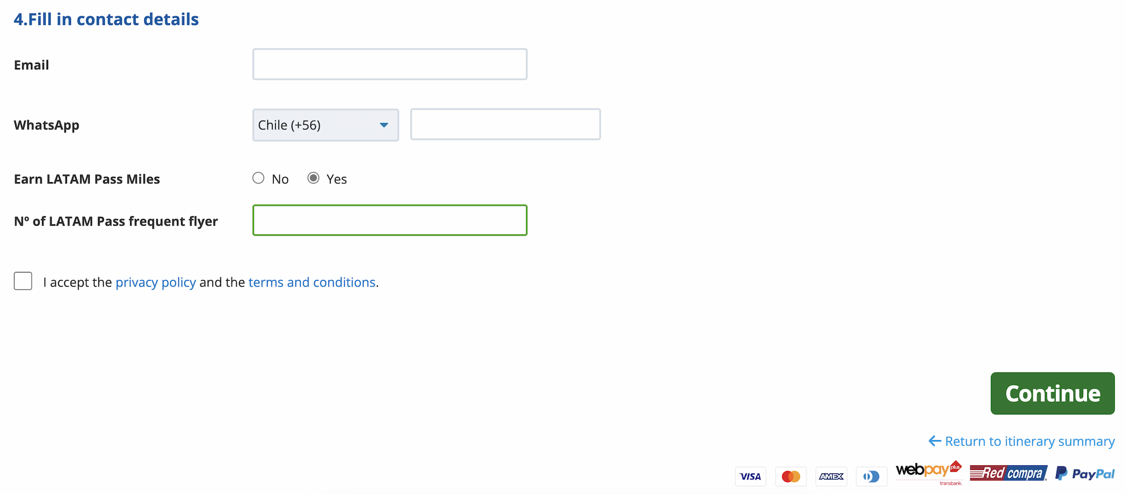Screen dimensions: 1126x494
Task: Click the WhatsApp number input field
Action: pos(505,124)
